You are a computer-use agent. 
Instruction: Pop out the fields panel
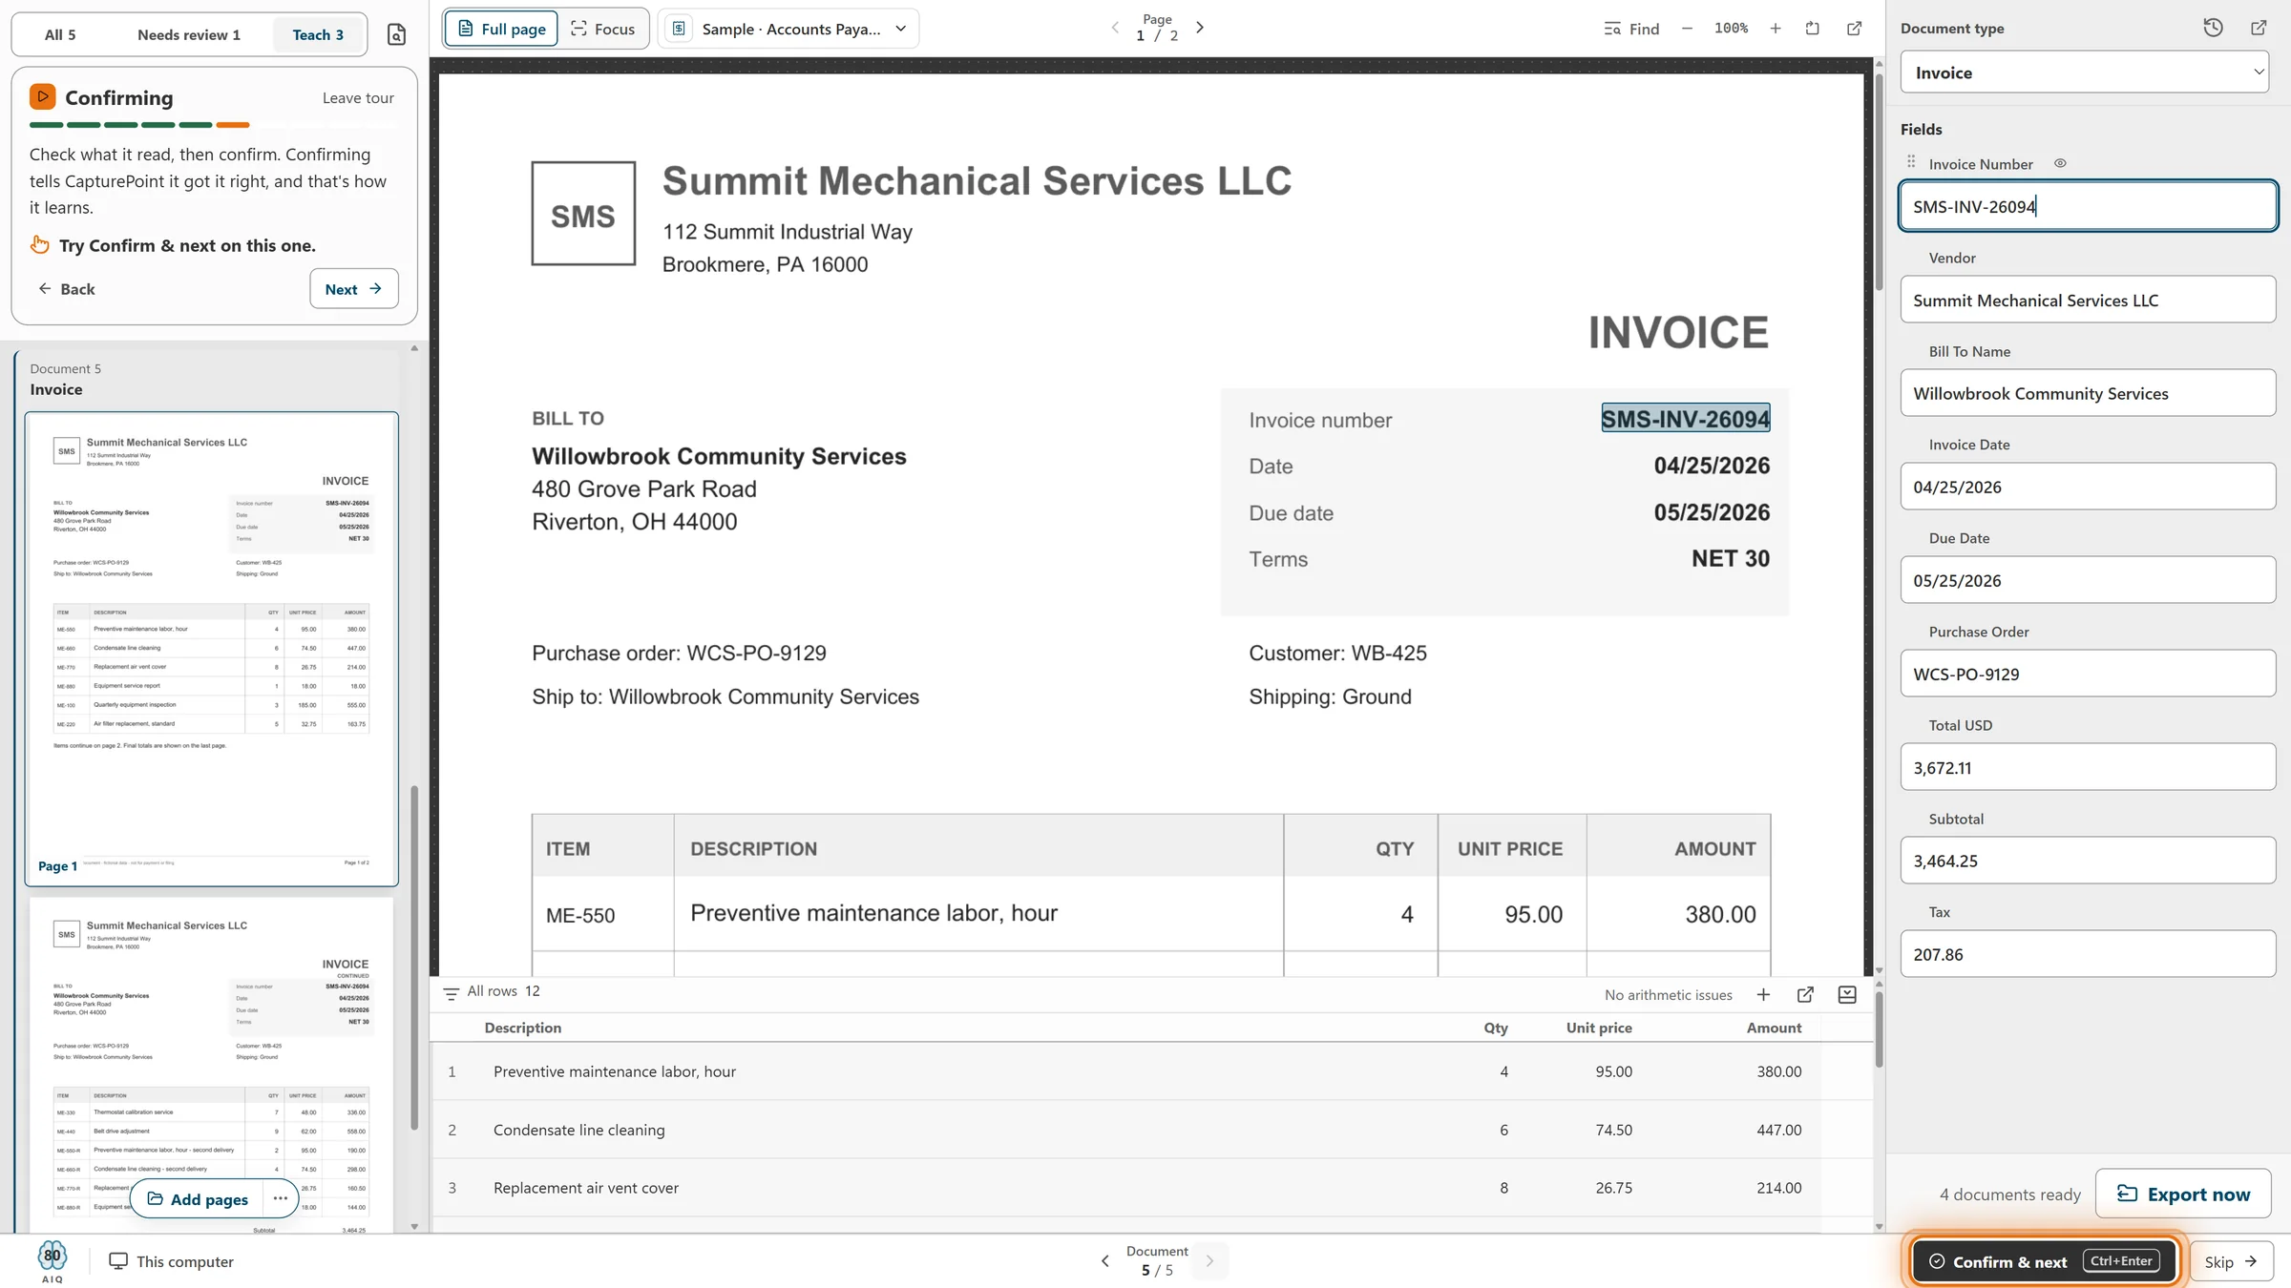pyautogui.click(x=2259, y=28)
